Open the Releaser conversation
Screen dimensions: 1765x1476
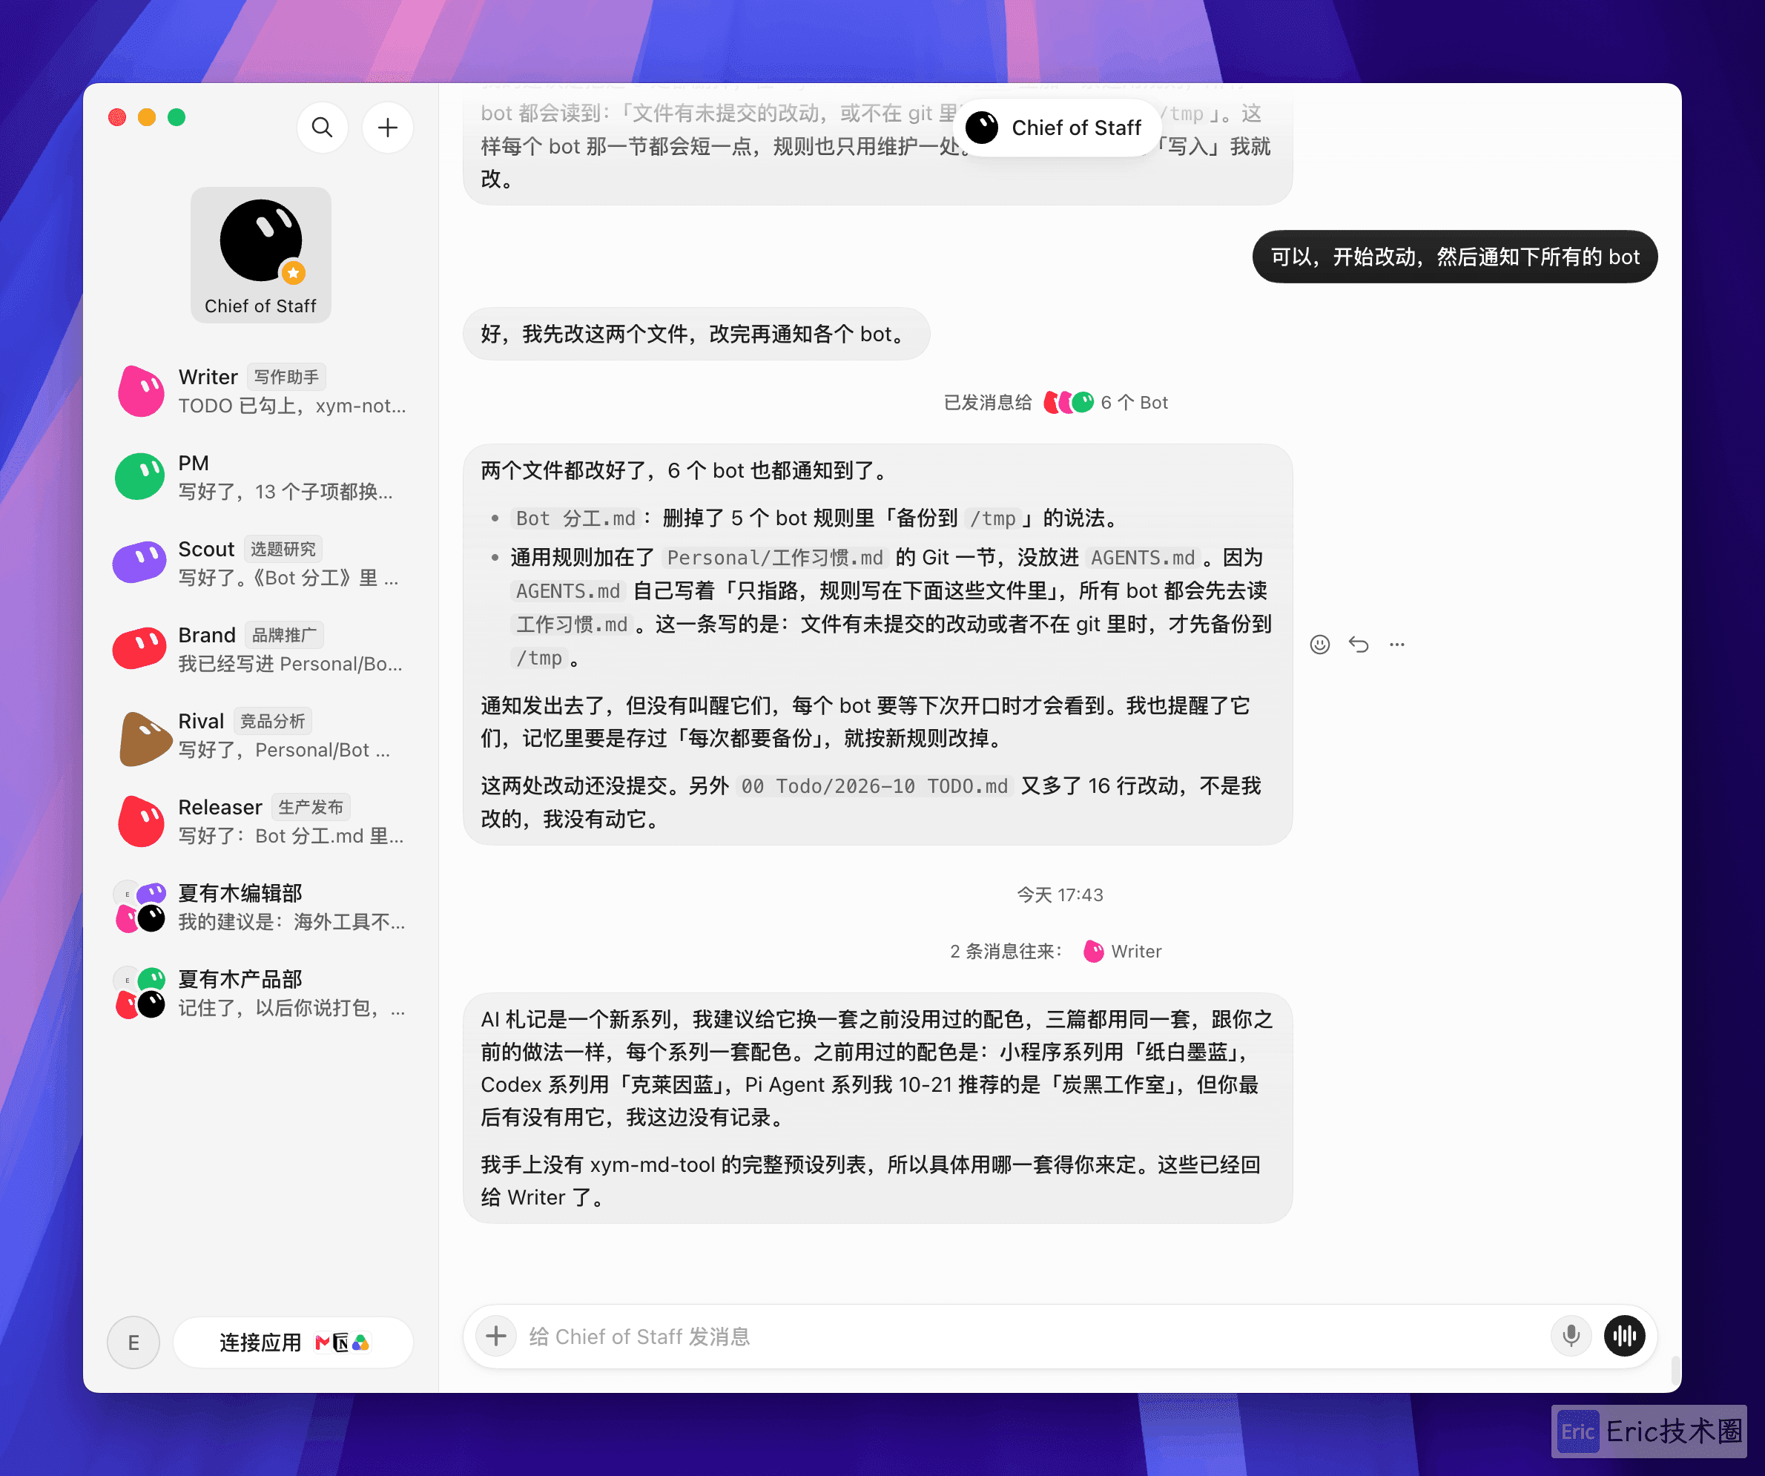coord(260,821)
